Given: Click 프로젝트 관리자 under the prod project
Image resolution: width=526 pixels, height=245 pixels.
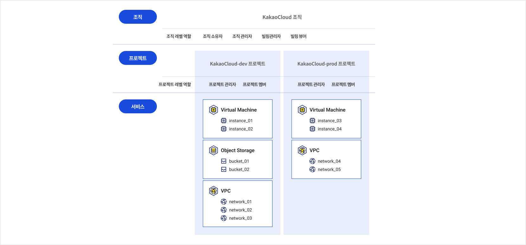Looking at the screenshot, I should [311, 85].
